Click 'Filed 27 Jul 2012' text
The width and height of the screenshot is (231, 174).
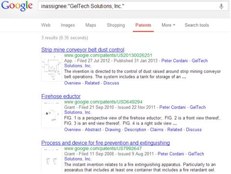[x=93, y=61]
